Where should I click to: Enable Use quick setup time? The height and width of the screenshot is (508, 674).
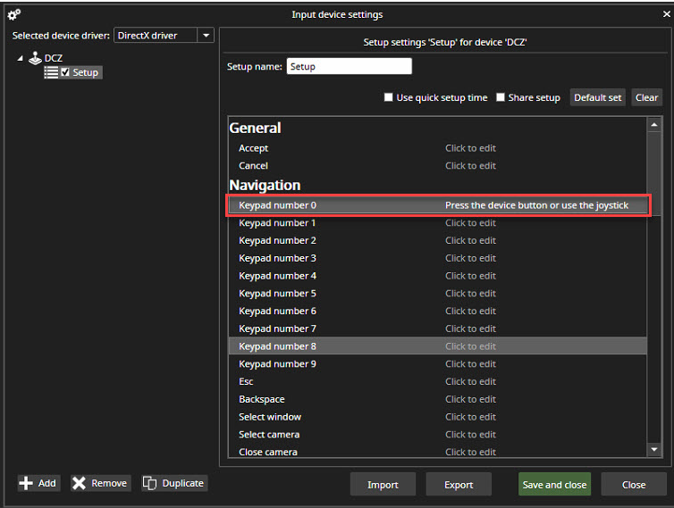388,97
